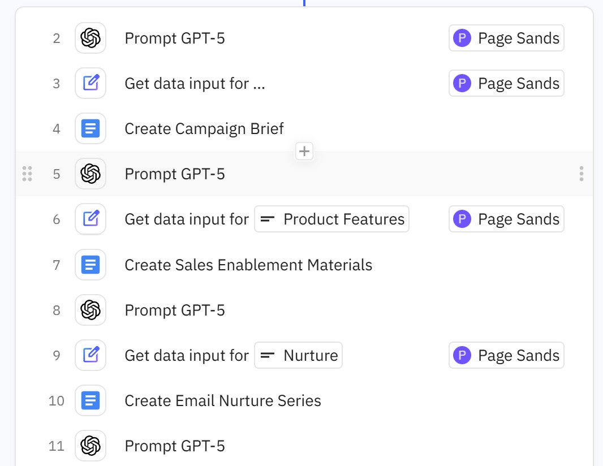Click the document icon for Sales Enablement Materials

pyautogui.click(x=91, y=265)
